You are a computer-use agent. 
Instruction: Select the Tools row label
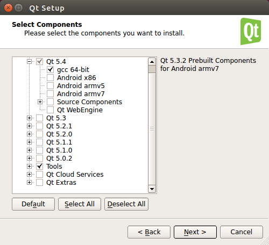[54, 167]
